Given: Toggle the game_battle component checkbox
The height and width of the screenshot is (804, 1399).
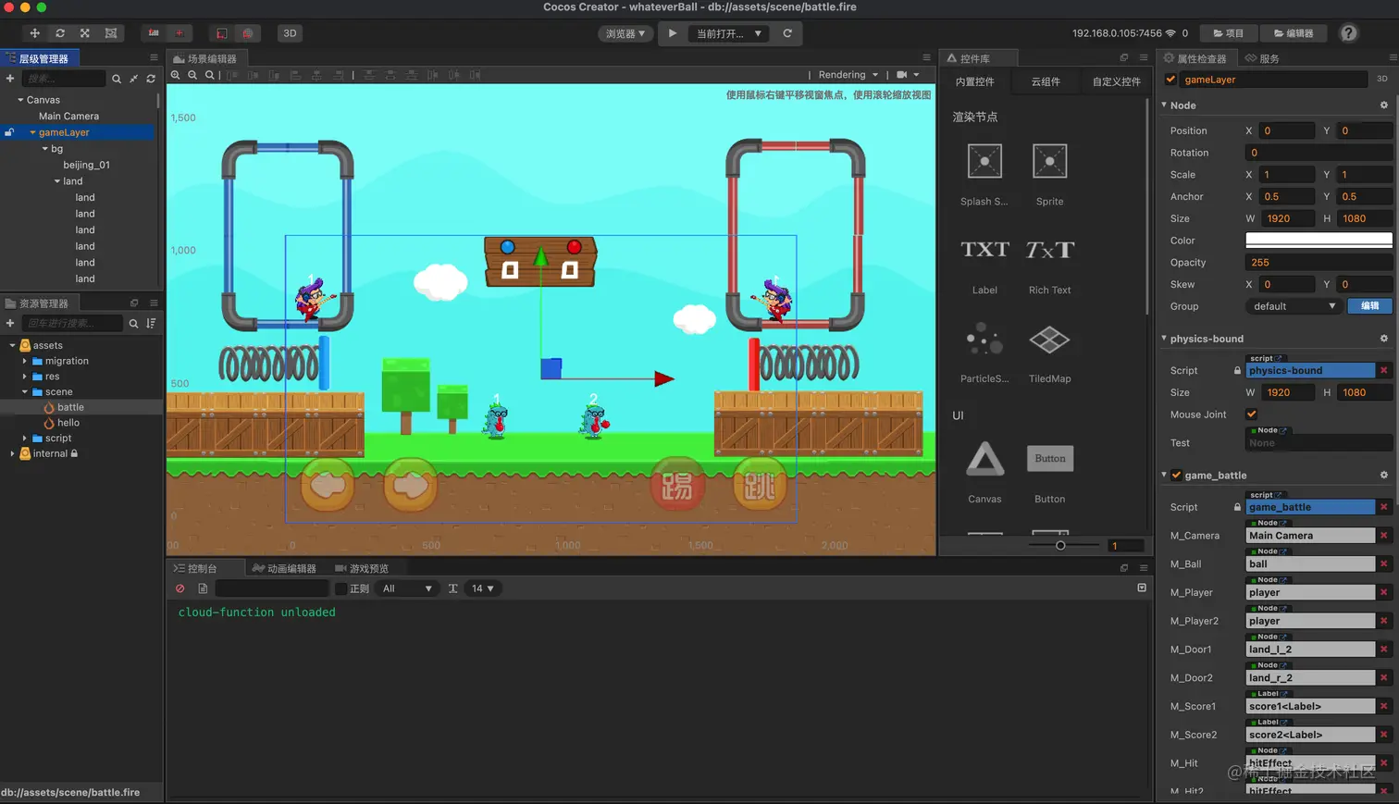Looking at the screenshot, I should coord(1176,476).
